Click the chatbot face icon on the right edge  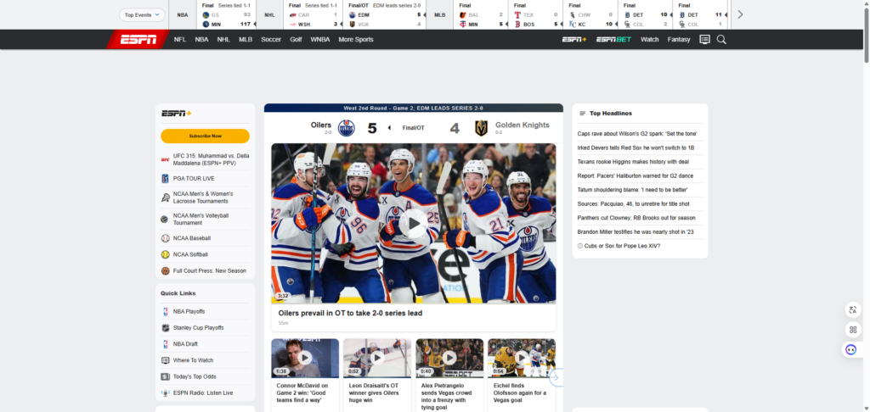coord(851,349)
